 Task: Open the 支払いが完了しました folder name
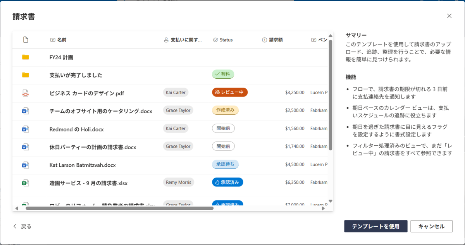tap(76, 75)
